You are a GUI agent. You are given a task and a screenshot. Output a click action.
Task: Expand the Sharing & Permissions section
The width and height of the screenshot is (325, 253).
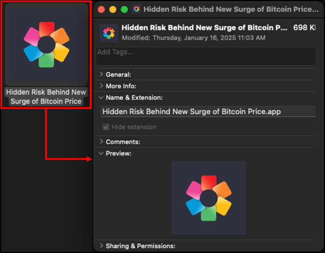pyautogui.click(x=102, y=246)
